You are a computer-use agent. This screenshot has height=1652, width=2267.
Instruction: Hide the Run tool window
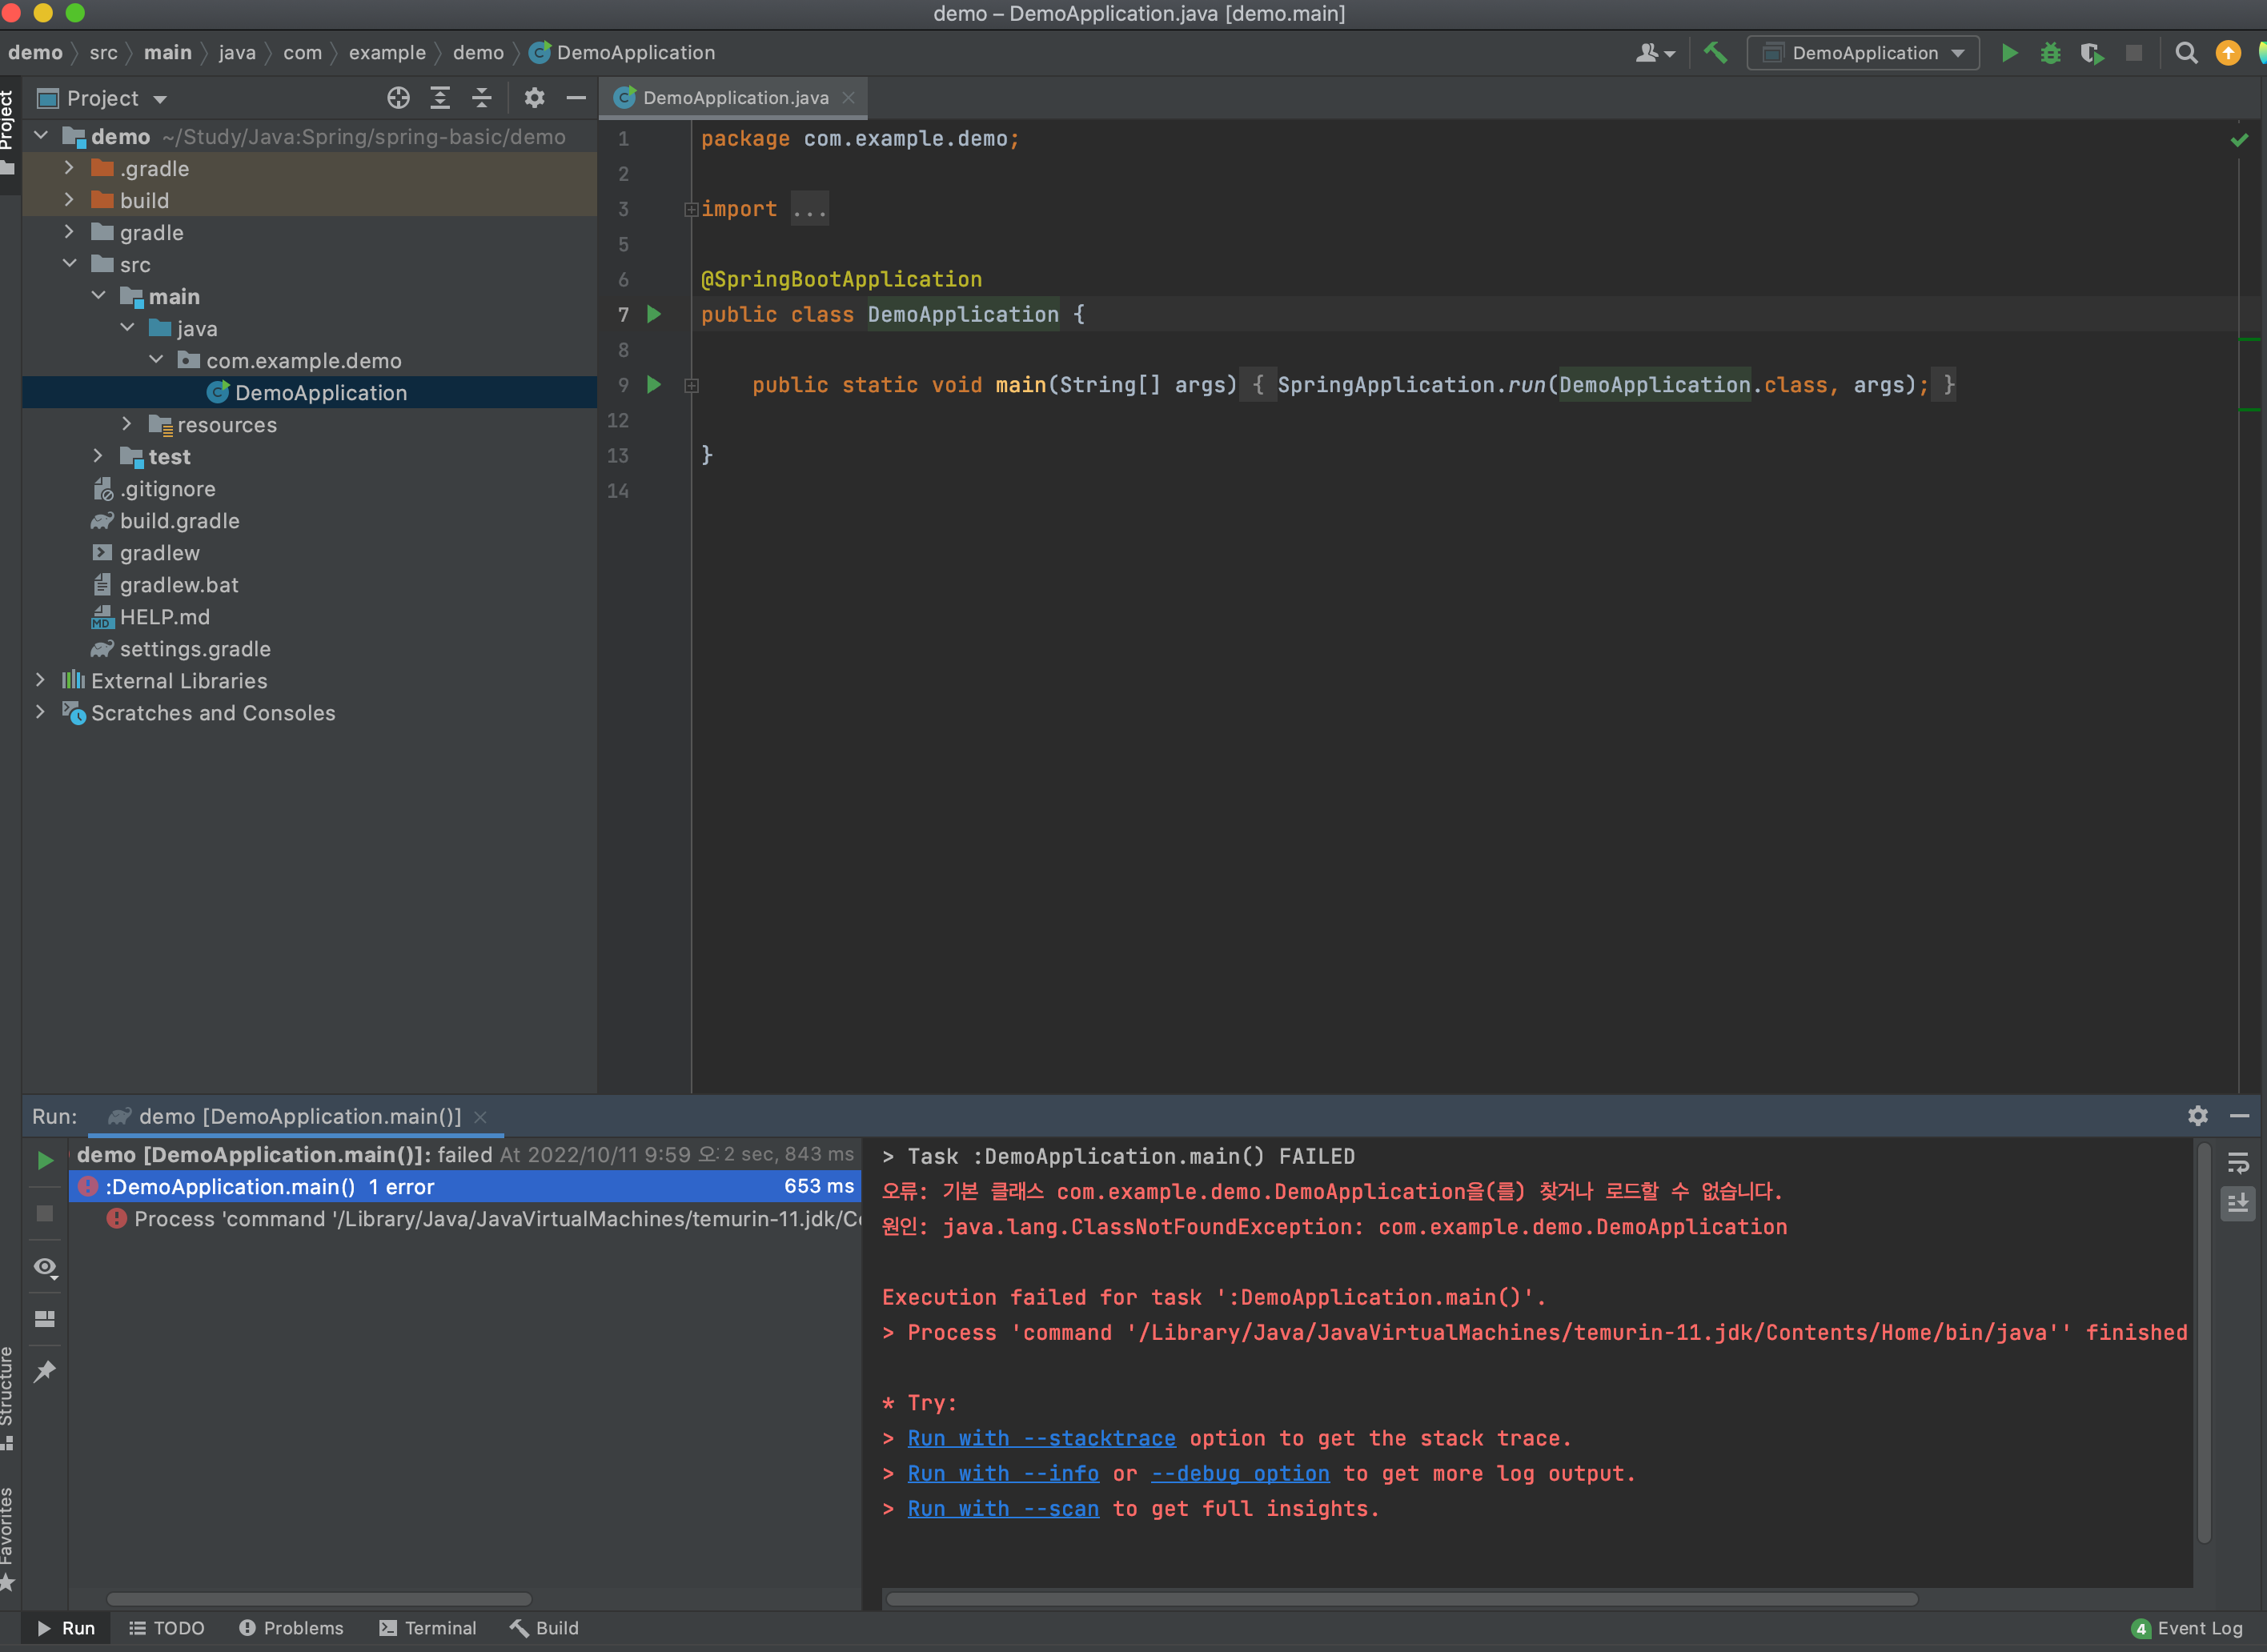click(2240, 1116)
